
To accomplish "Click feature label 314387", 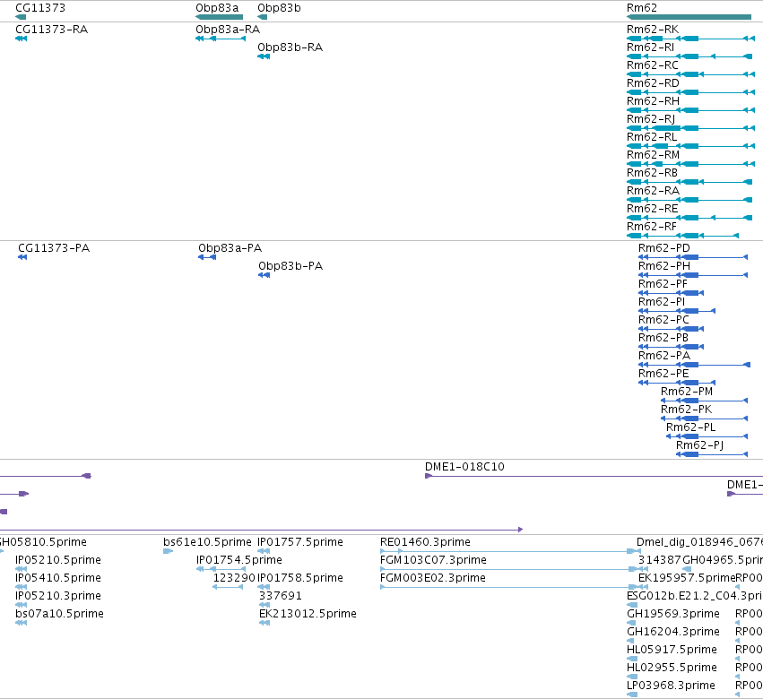I will click(x=659, y=560).
